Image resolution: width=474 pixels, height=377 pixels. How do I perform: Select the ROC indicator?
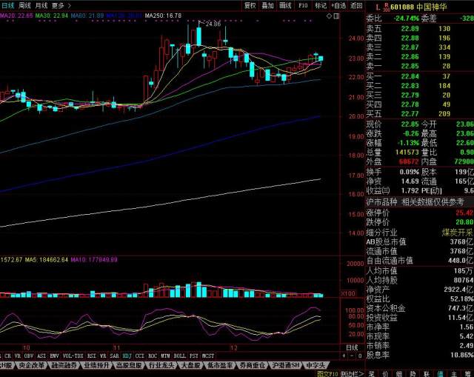[153, 356]
